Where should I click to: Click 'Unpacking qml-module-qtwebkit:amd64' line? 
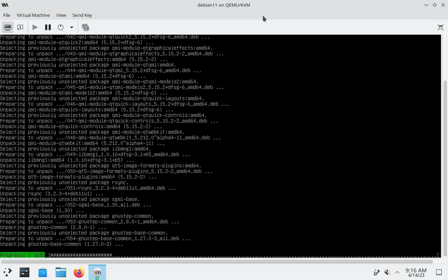(82, 143)
